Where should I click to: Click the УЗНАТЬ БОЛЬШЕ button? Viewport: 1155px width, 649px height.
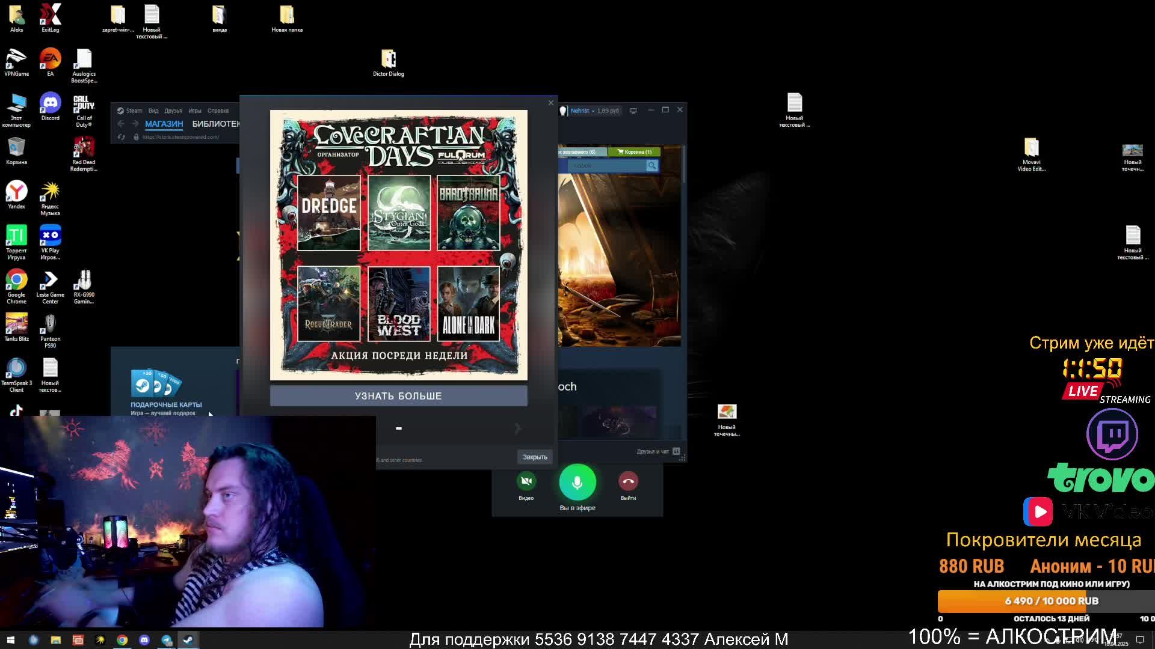coord(398,396)
